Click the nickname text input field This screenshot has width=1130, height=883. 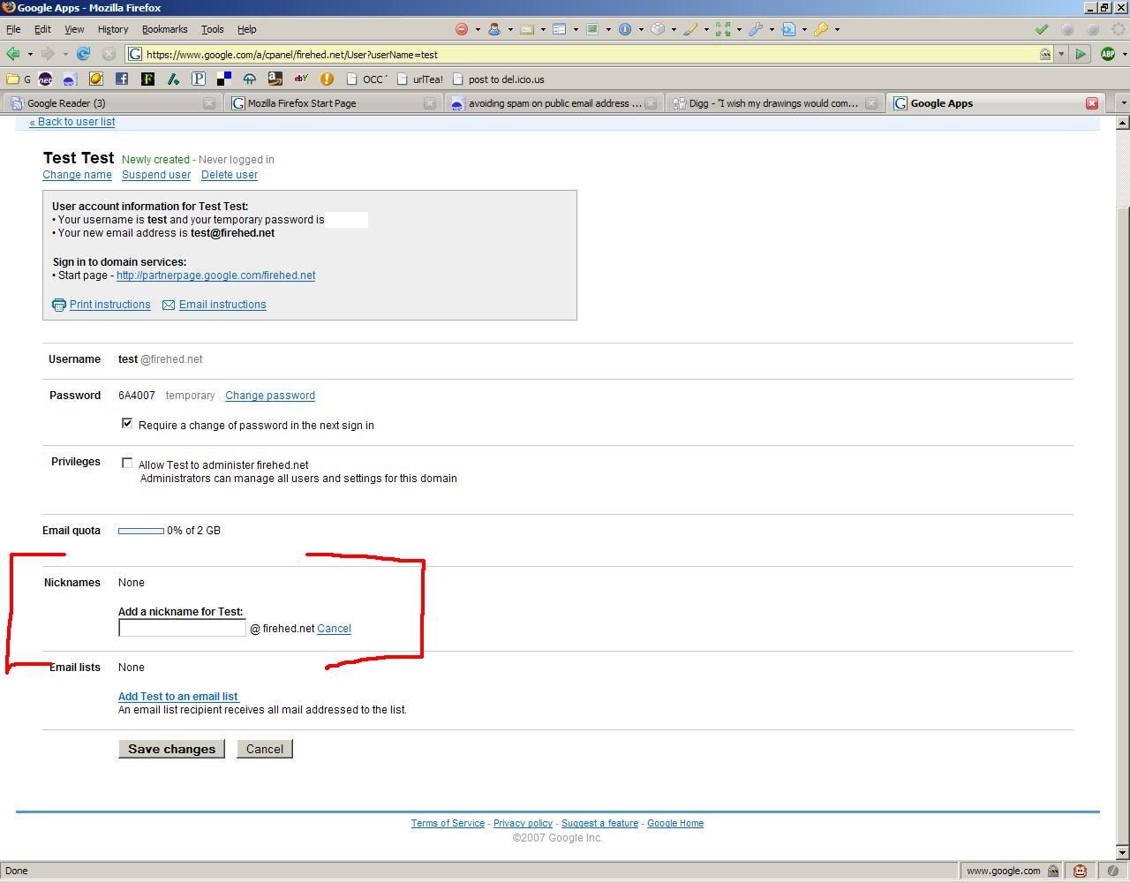(x=182, y=628)
